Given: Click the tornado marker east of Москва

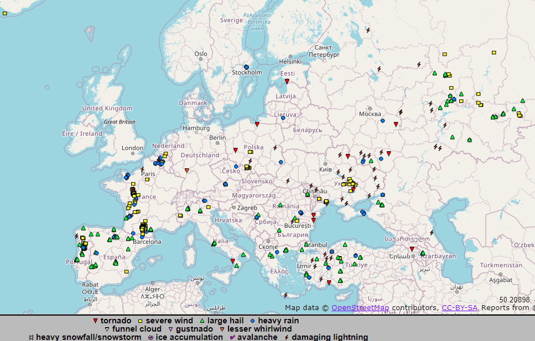Looking at the screenshot, I should [x=396, y=125].
